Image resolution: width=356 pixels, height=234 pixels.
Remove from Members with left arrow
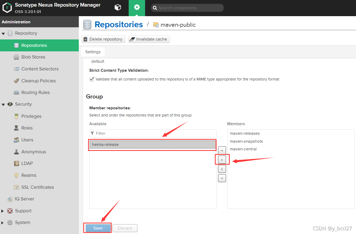tap(222, 169)
